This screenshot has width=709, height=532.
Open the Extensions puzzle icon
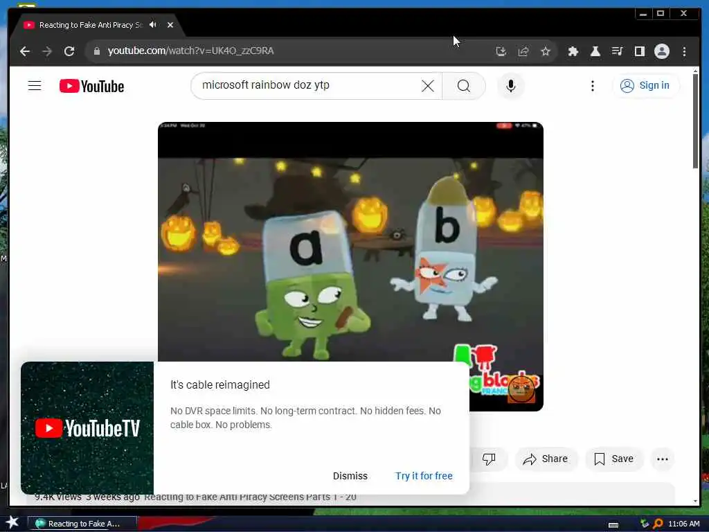point(573,51)
